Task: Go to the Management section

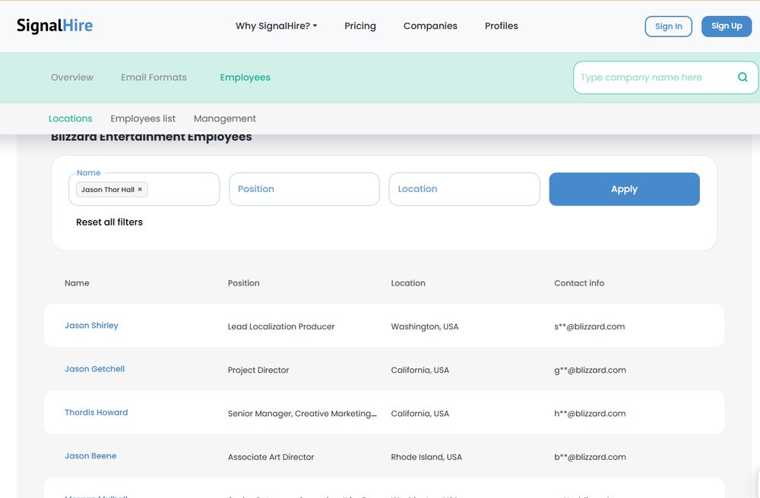Action: 225,118
